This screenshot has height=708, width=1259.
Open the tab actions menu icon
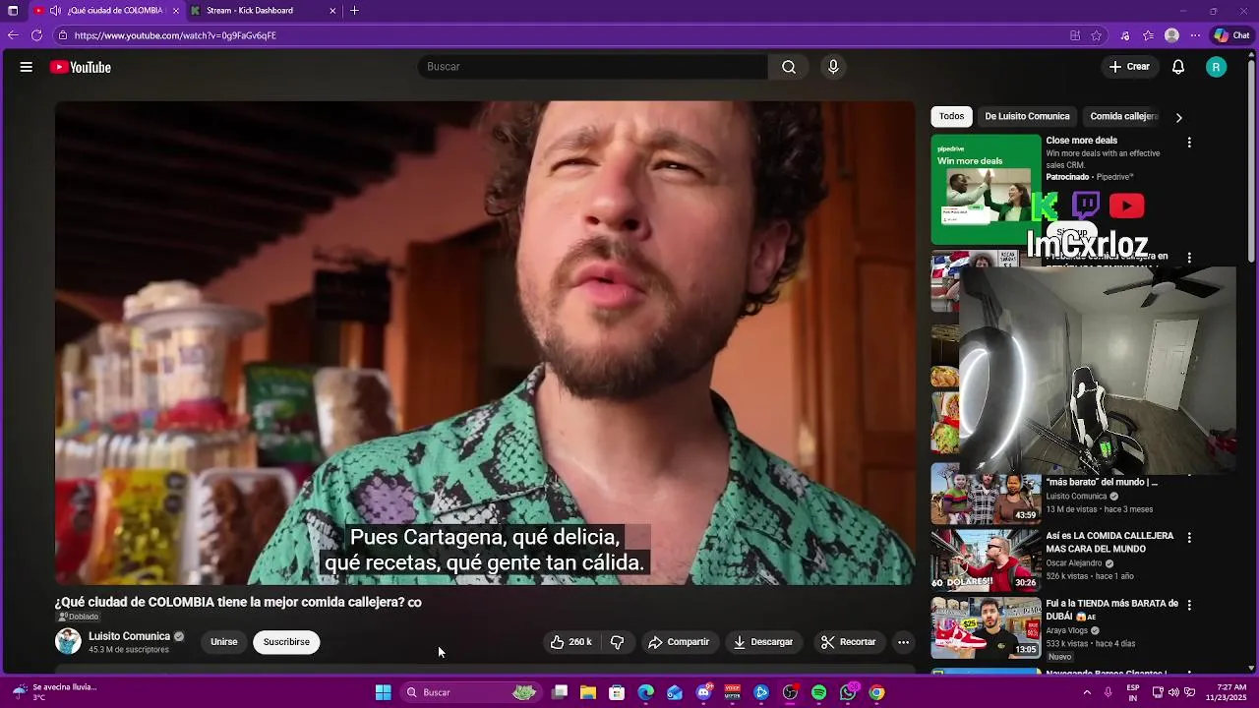point(13,11)
